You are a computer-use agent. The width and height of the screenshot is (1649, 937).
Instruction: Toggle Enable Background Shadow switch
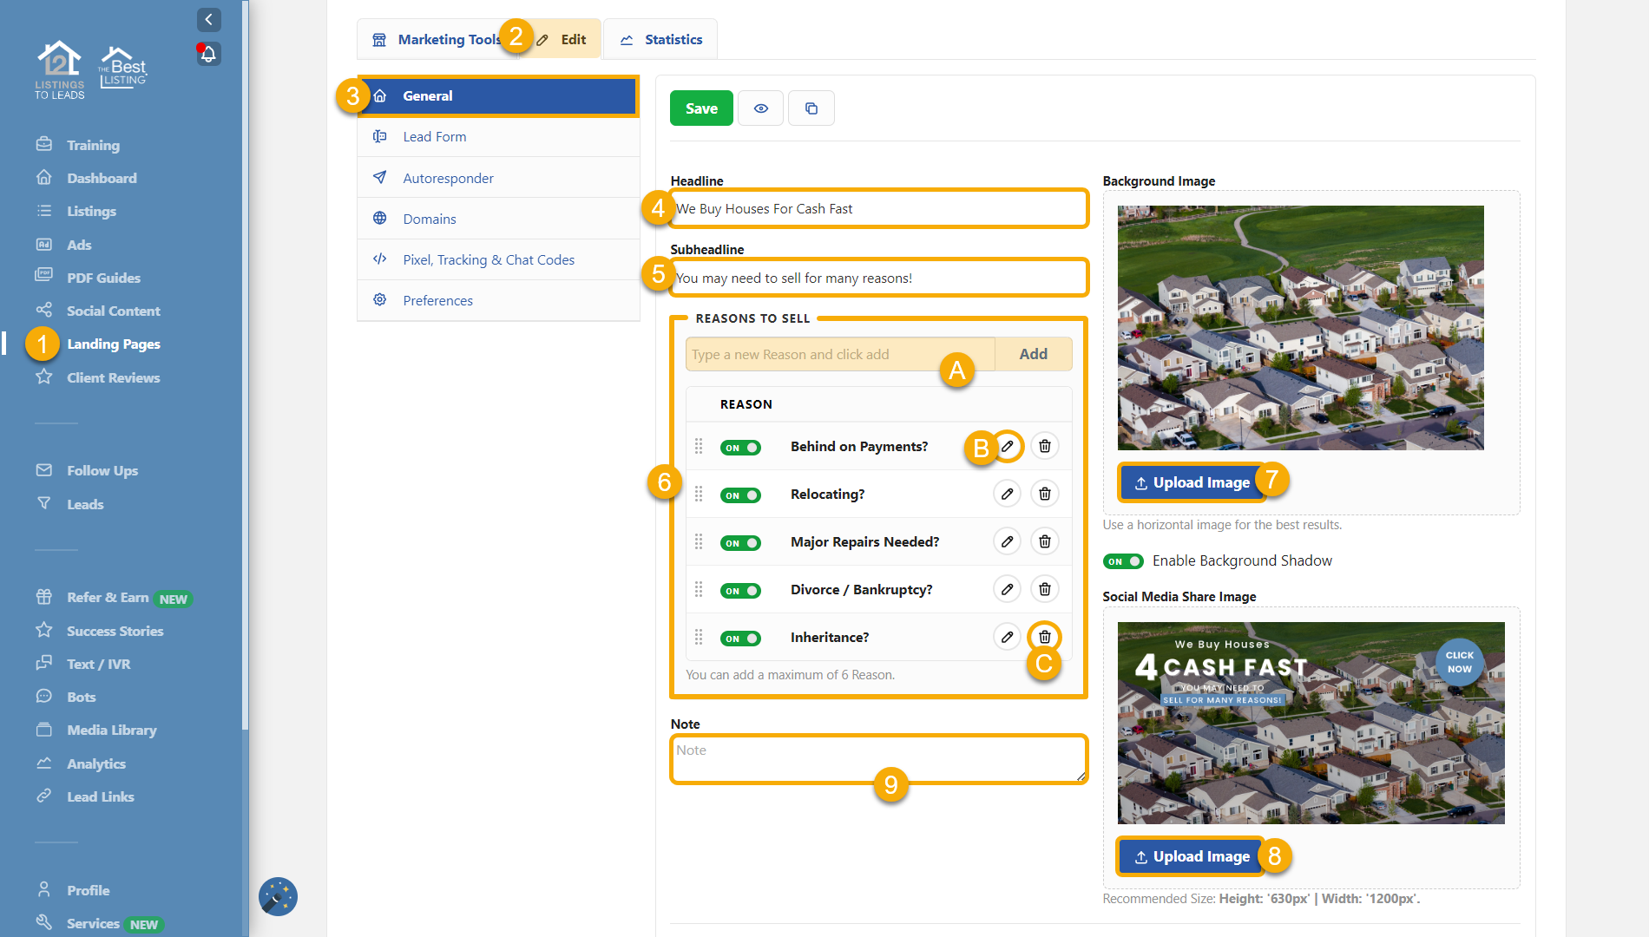click(x=1123, y=561)
